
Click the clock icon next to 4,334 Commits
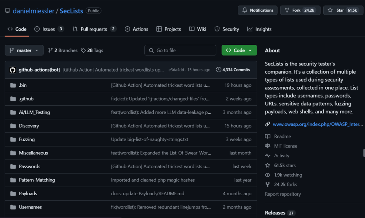tap(219, 70)
